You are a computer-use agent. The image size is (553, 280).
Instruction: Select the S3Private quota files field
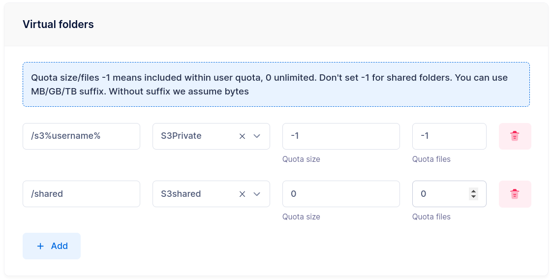pos(449,136)
